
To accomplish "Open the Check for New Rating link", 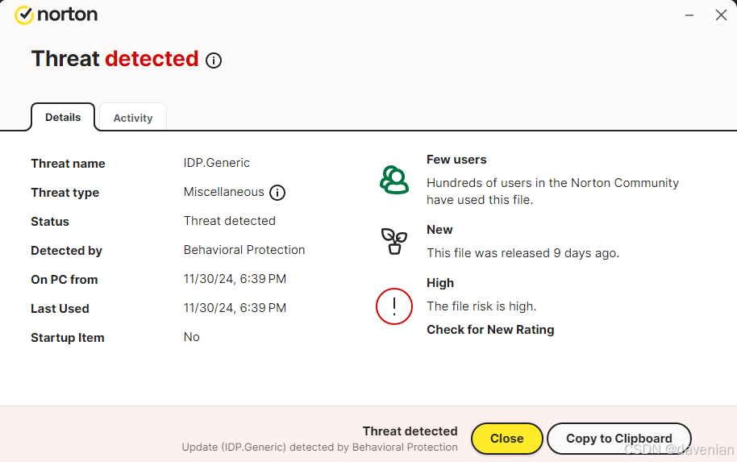I will coord(490,329).
